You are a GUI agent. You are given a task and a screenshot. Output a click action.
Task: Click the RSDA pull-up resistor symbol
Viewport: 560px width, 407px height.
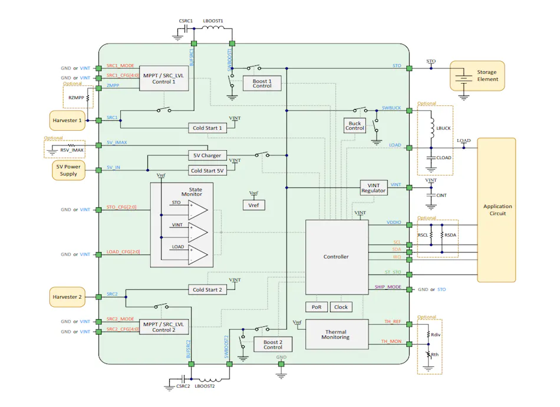pyautogui.click(x=442, y=235)
